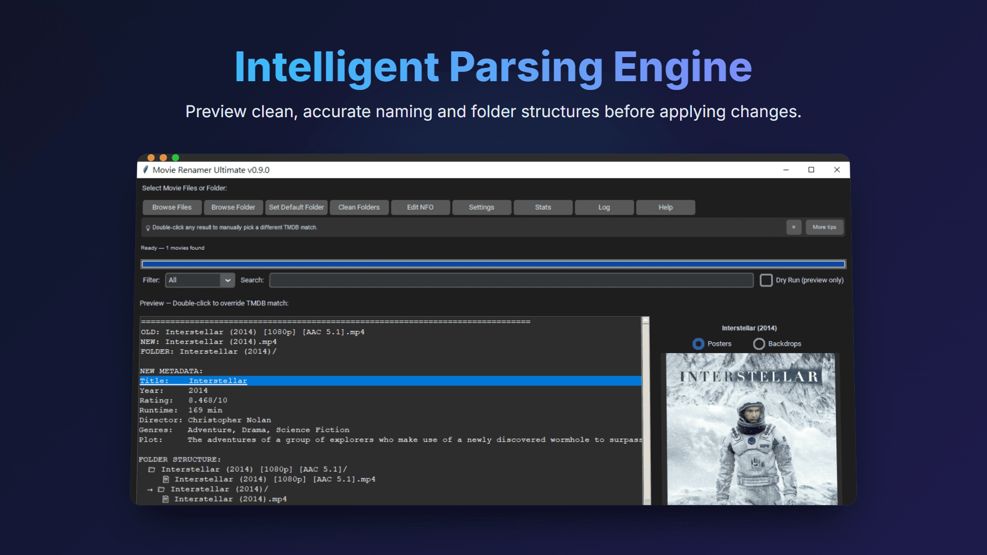Launch the Edit NFO tool

point(420,207)
